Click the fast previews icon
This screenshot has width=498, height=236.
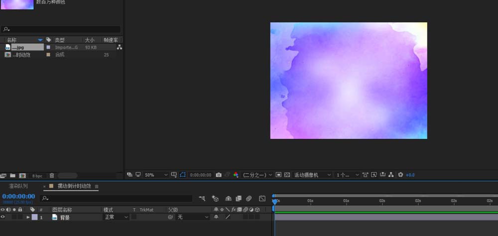[x=374, y=175]
